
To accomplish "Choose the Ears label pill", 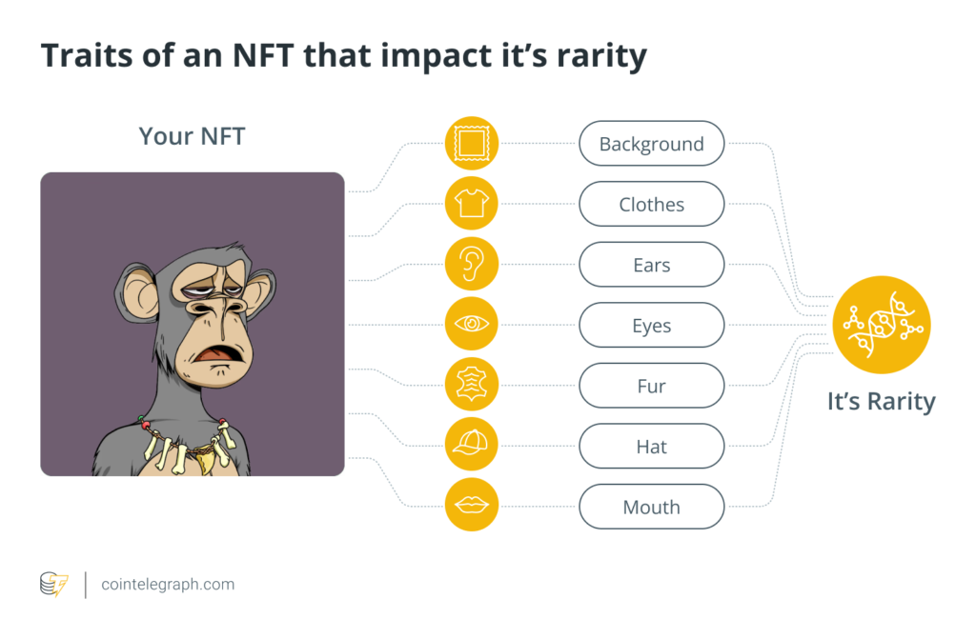I will tap(652, 265).
